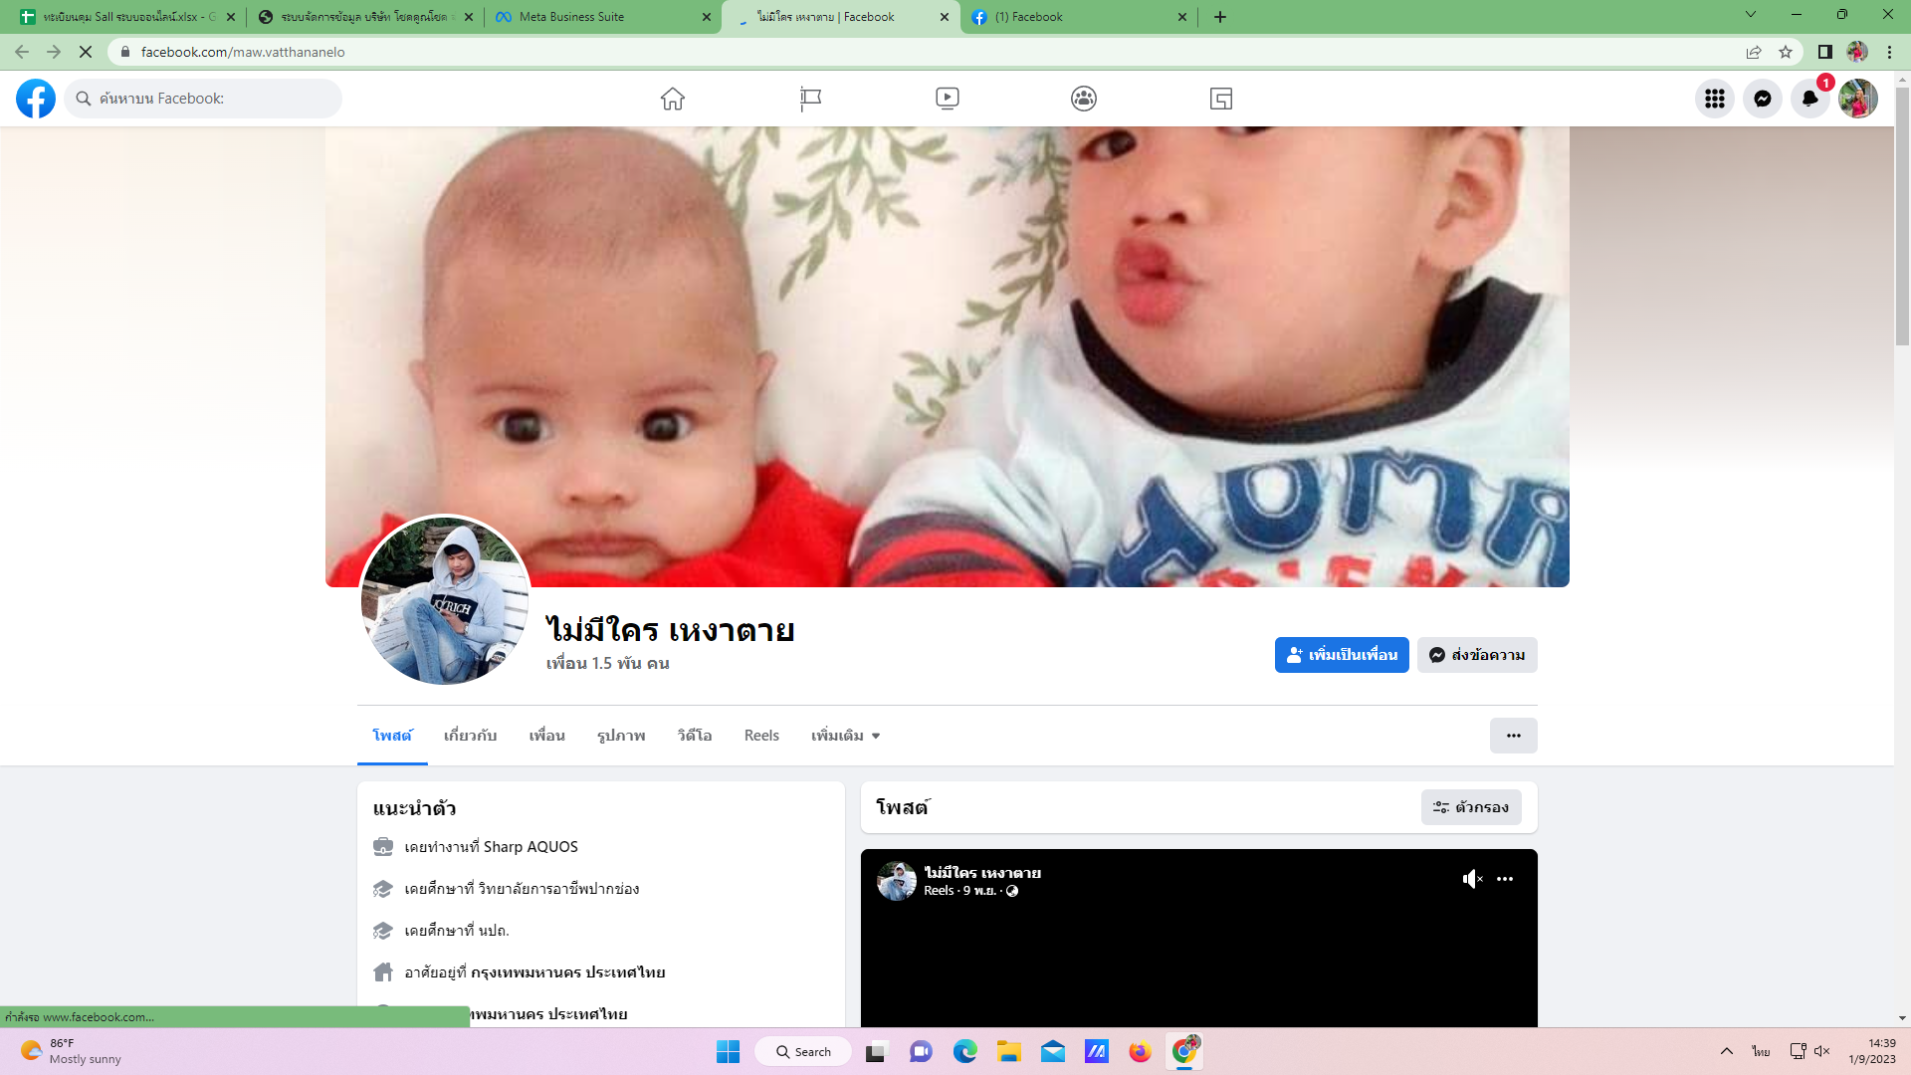Open Messenger chats icon
This screenshot has height=1075, width=1911.
(x=1762, y=99)
